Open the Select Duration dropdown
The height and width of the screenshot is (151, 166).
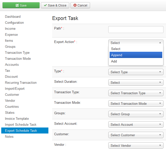click(136, 82)
